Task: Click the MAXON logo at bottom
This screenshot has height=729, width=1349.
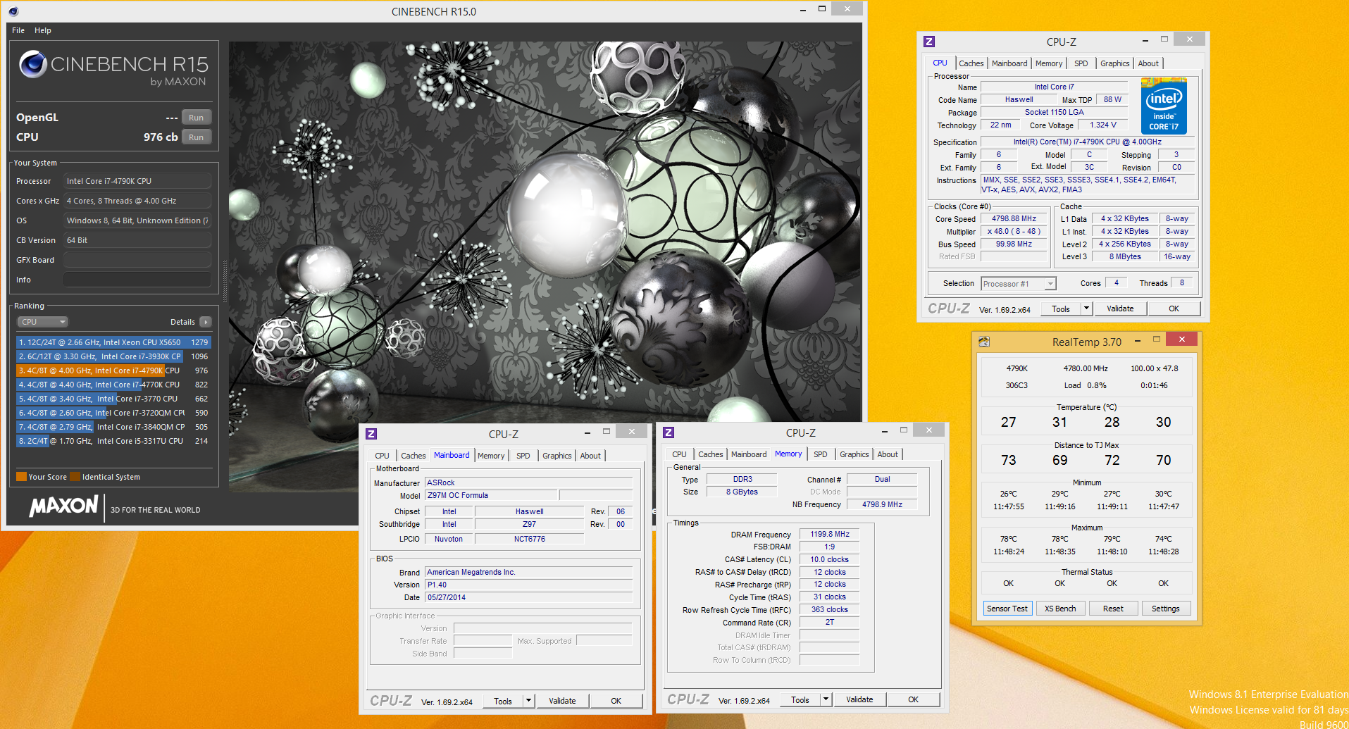Action: point(63,506)
